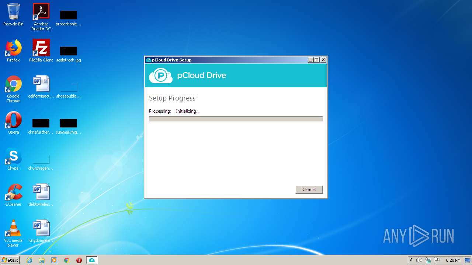Viewport: 472px width, 265px height.
Task: Close the pCloud Drive Setup window
Action: [x=323, y=60]
